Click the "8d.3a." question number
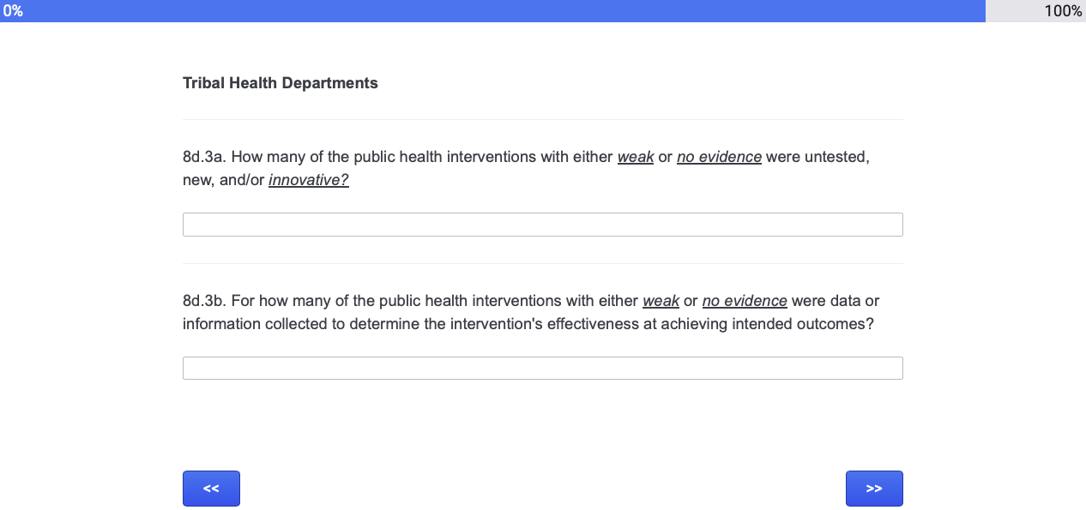Viewport: 1086px width, 510px height. (204, 158)
